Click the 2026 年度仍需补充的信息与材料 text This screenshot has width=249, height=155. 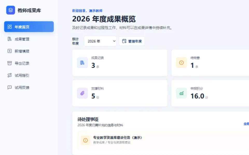(x=100, y=125)
